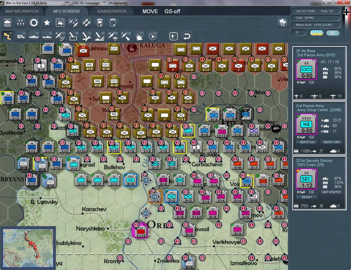Click the German cross side emblem
The width and height of the screenshot is (351, 270).
[x=346, y=12]
